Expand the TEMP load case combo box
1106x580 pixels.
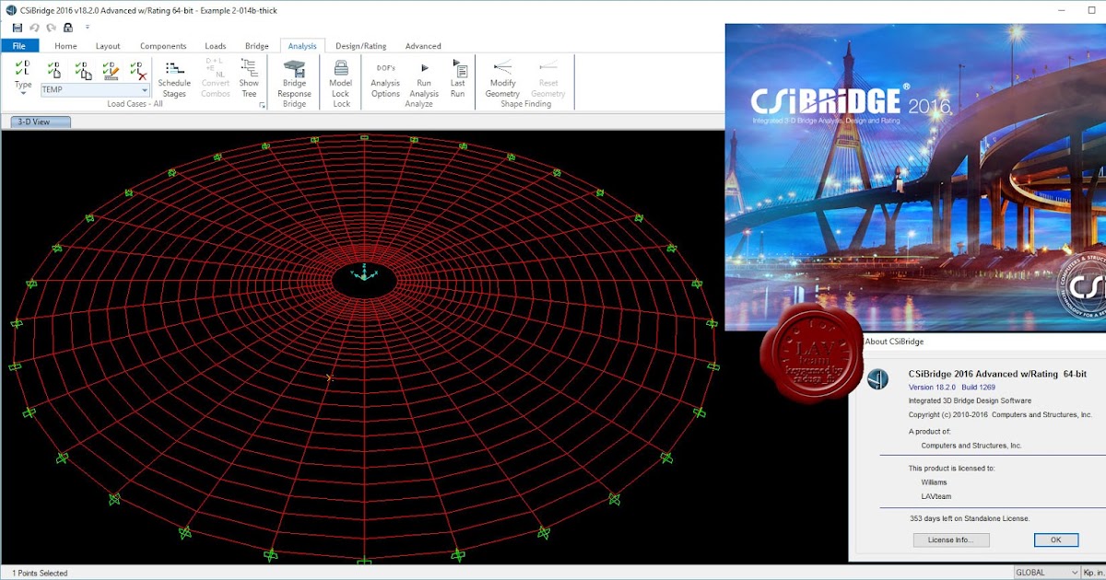(145, 90)
